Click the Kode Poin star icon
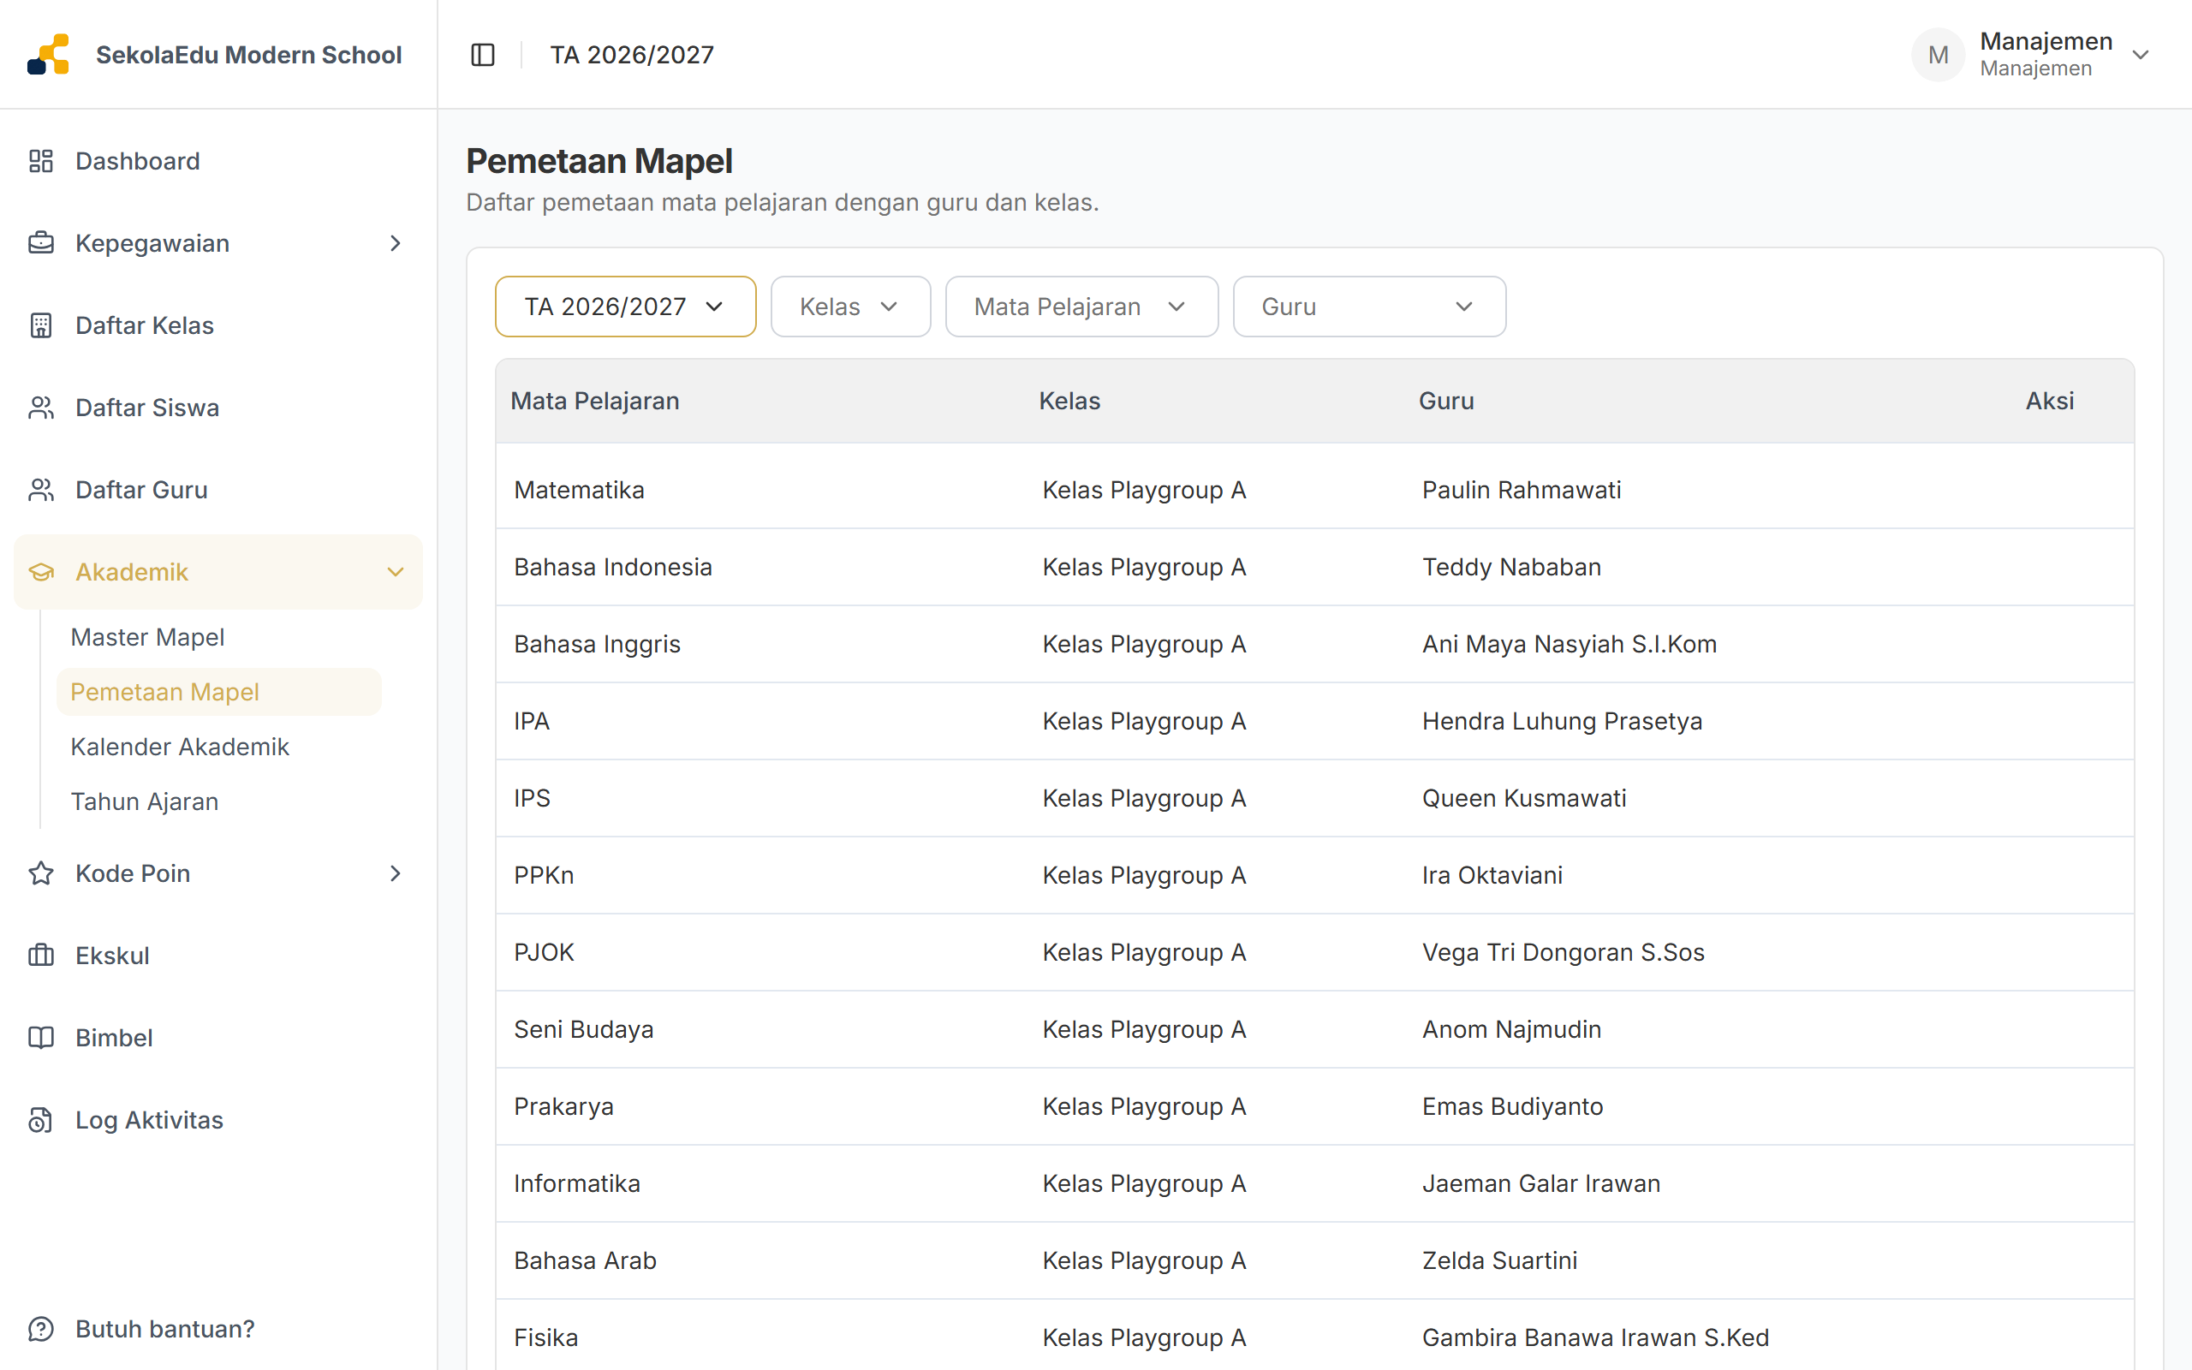2192x1370 pixels. tap(41, 873)
